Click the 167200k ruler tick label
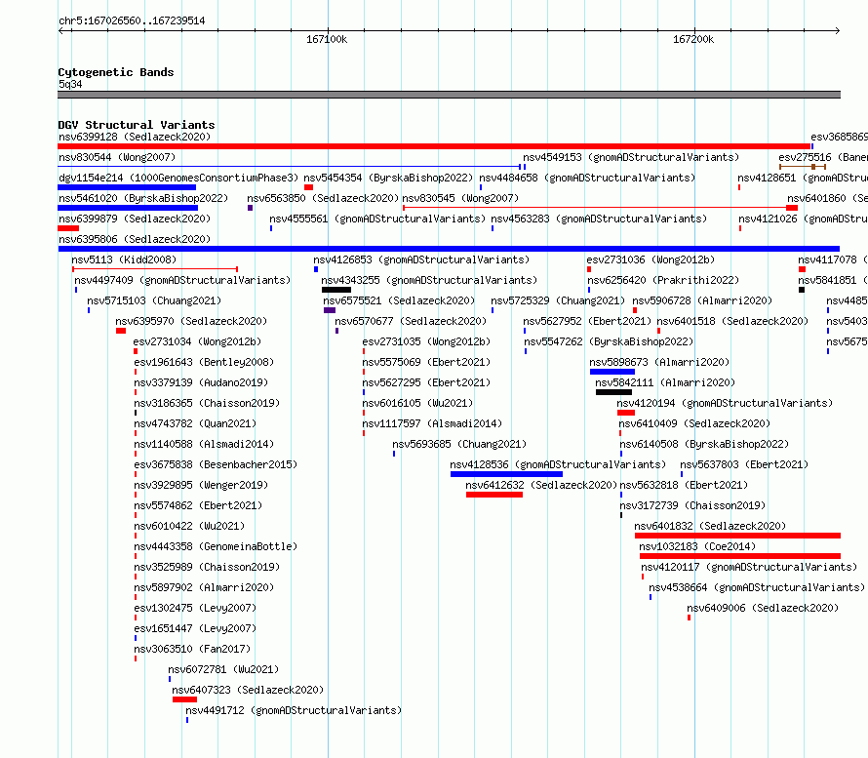Viewport: 868px width, 758px height. pyautogui.click(x=693, y=39)
